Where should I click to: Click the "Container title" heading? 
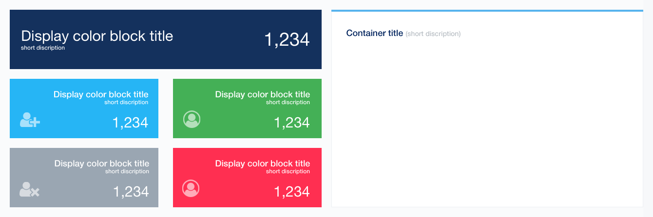click(374, 33)
